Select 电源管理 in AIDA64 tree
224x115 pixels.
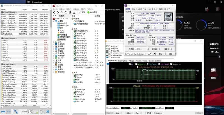pyautogui.click(x=62, y=35)
